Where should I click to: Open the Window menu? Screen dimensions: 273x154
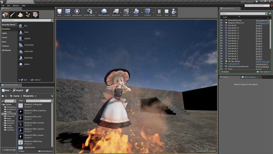pos(16,6)
